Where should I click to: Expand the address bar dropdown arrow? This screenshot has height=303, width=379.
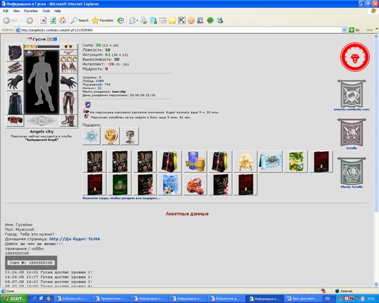pos(344,30)
